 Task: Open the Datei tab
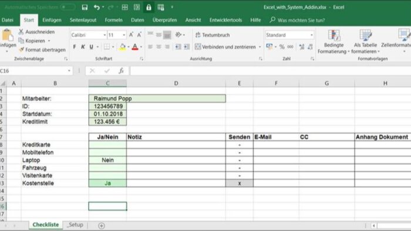click(x=7, y=20)
